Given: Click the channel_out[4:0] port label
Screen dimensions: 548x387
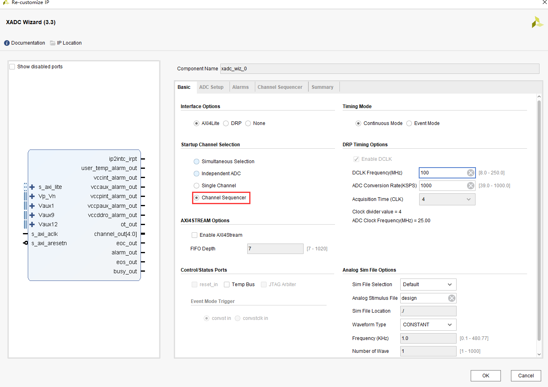Looking at the screenshot, I should pos(116,234).
